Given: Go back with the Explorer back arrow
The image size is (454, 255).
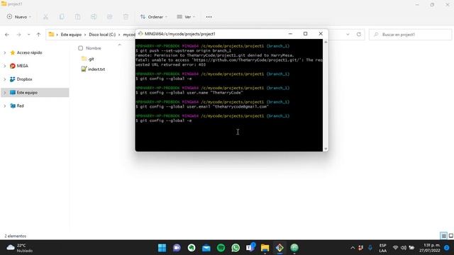Looking at the screenshot, I should (x=7, y=35).
